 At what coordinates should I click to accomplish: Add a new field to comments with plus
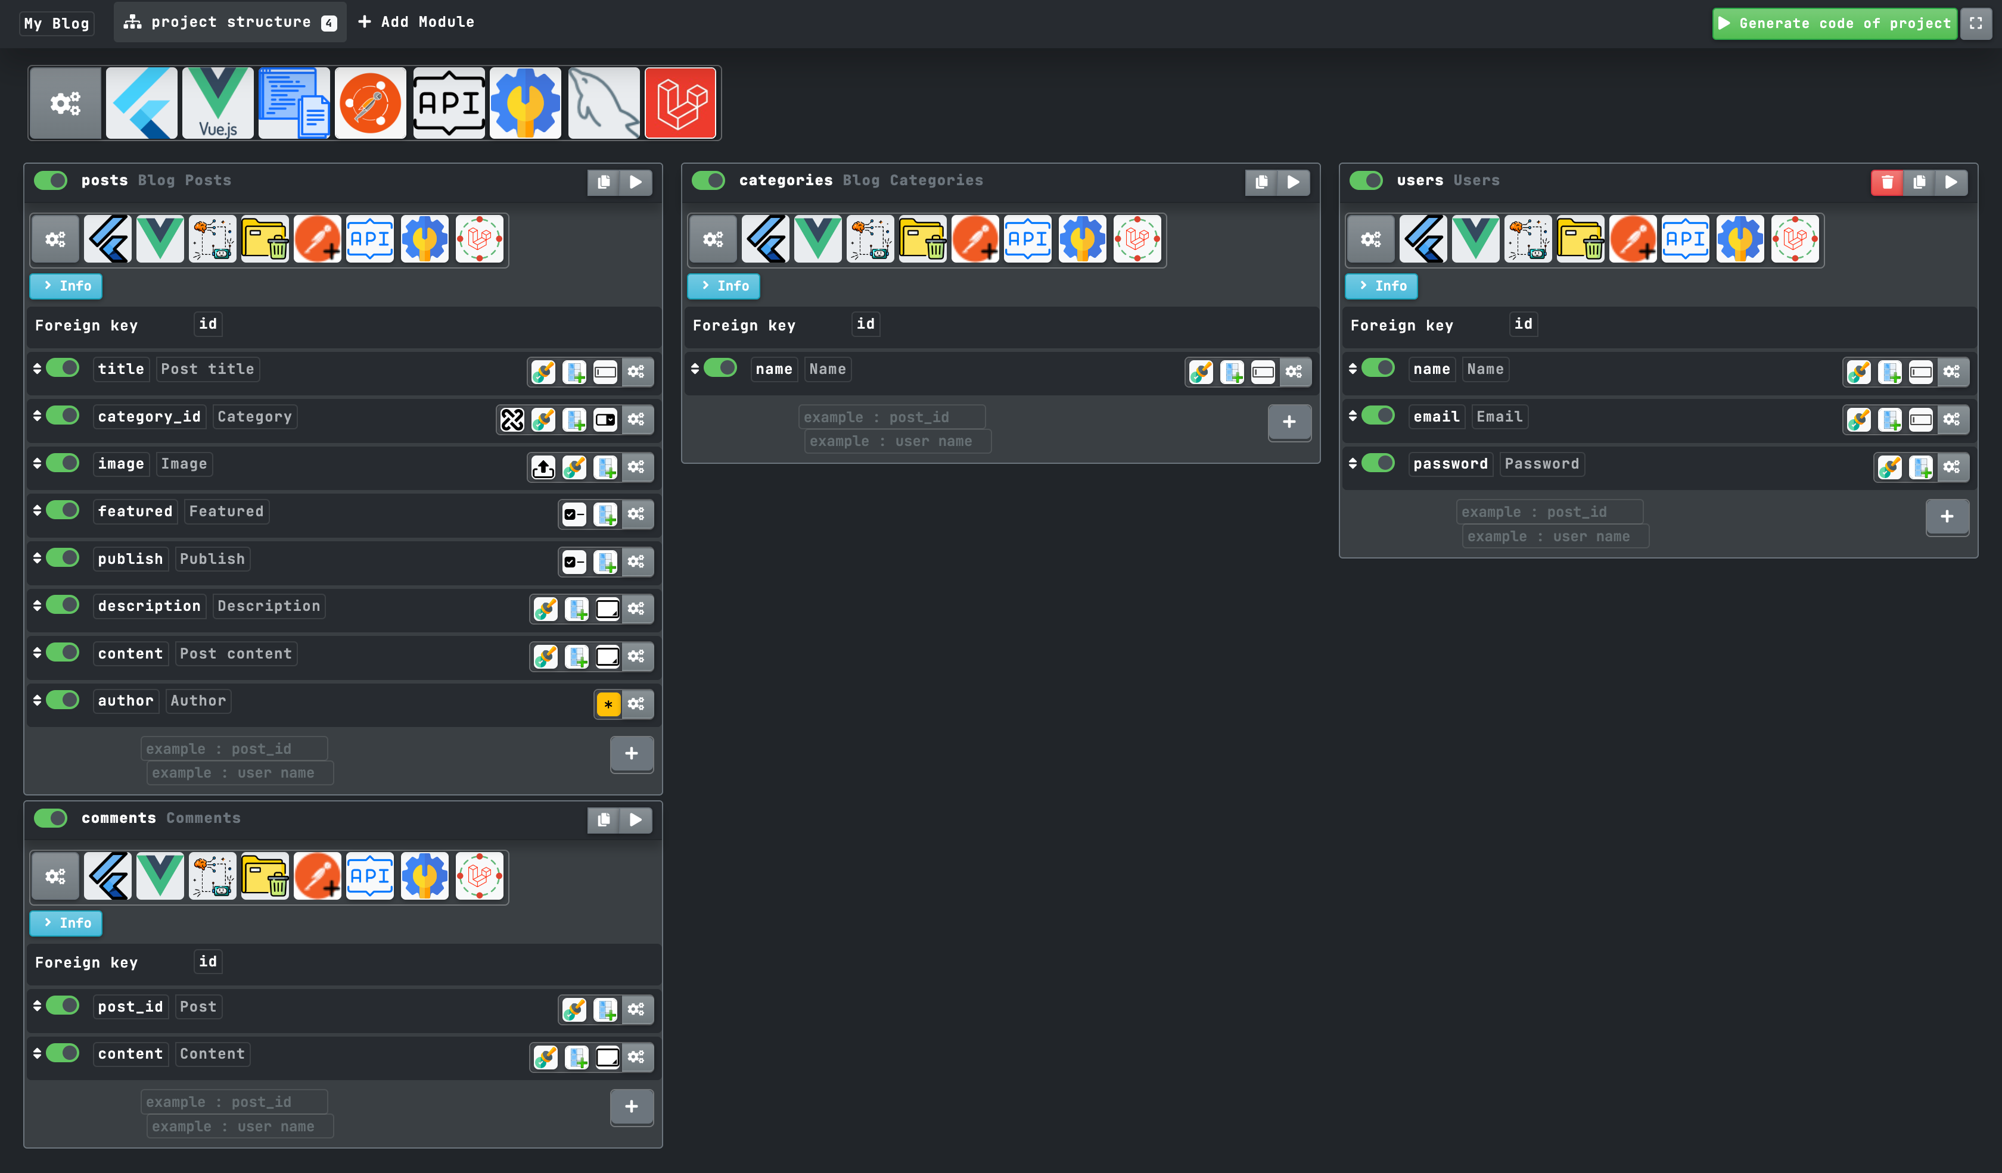coord(632,1107)
